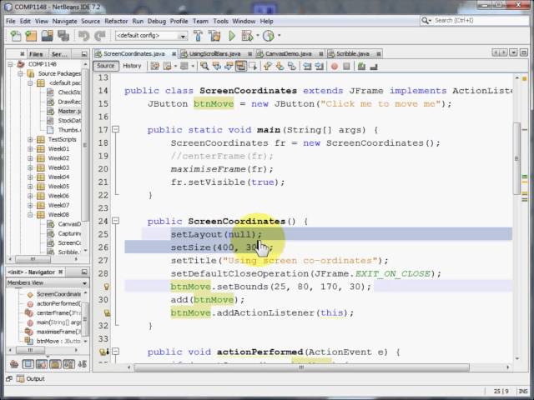Image resolution: width=534 pixels, height=400 pixels.
Task: Switch to the Files panel tab
Action: tap(36, 54)
